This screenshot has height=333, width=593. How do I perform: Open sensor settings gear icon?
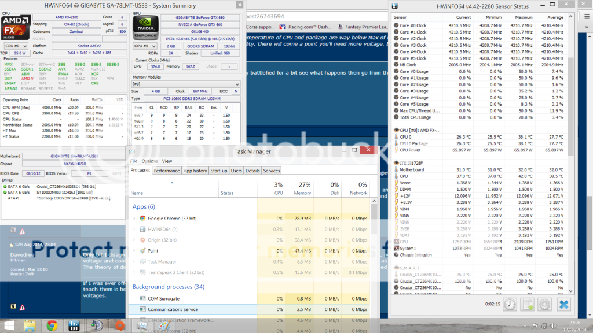(x=544, y=304)
